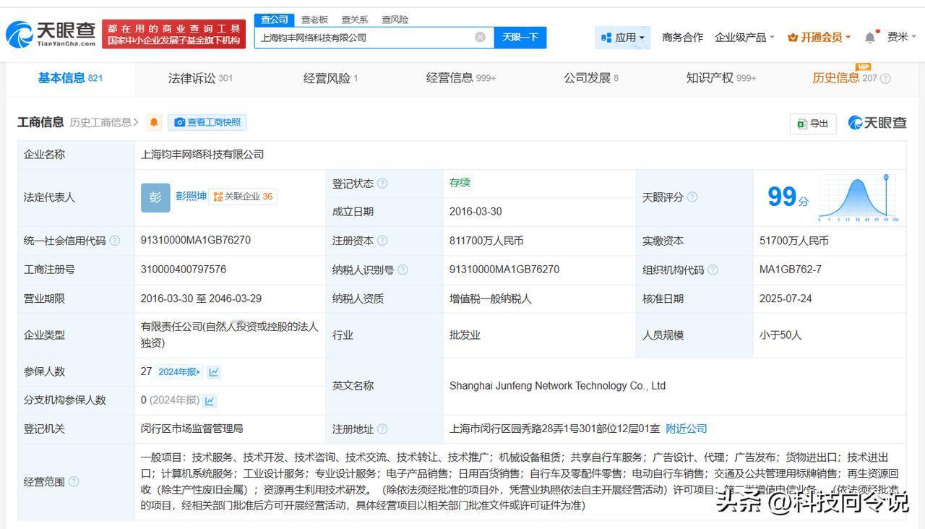Click the registration number 310000400797576
925x529 pixels.
click(x=184, y=269)
